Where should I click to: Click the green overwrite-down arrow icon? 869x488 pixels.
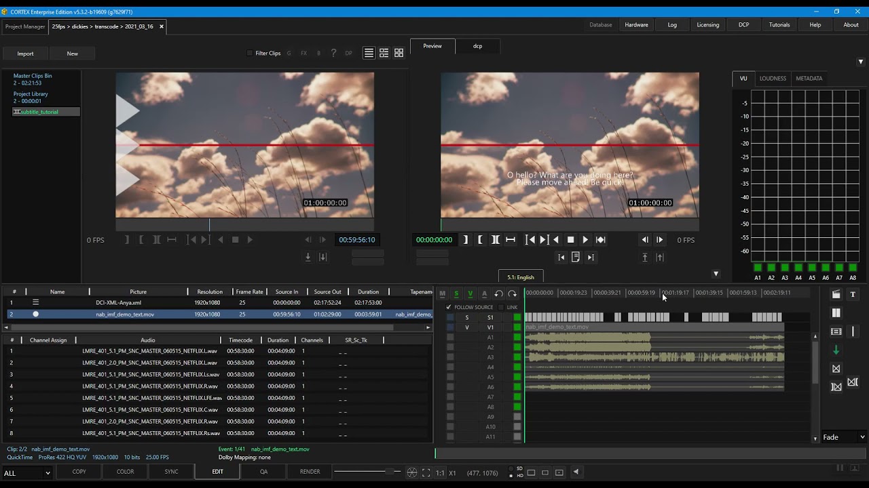coord(836,349)
